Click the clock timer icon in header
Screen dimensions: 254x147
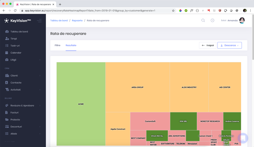pos(212,20)
